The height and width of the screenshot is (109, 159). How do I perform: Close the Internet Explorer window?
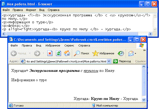[x=143, y=39]
